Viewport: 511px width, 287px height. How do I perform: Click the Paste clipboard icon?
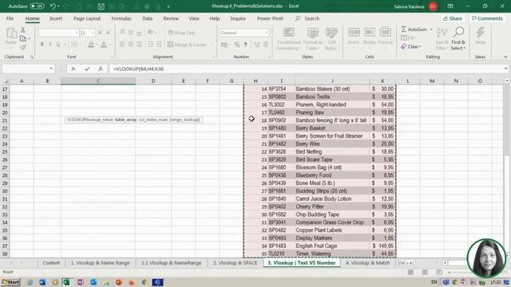[x=11, y=33]
